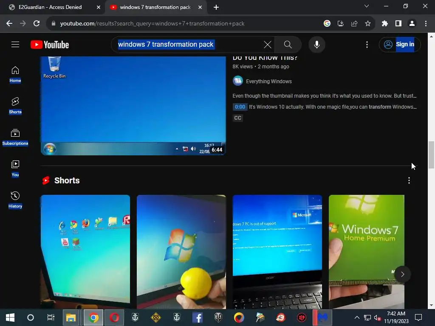This screenshot has height=326, width=435.
Task: Share this page via address bar icon
Action: (354, 24)
